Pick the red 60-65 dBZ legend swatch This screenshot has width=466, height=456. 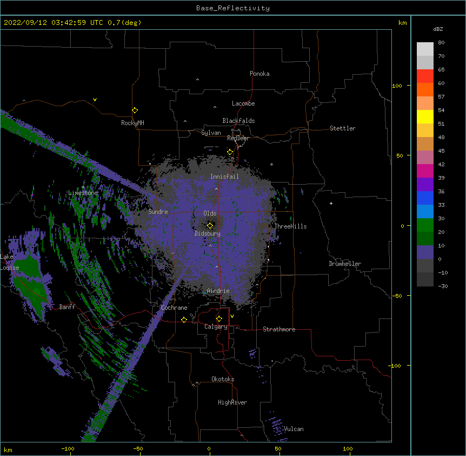425,76
